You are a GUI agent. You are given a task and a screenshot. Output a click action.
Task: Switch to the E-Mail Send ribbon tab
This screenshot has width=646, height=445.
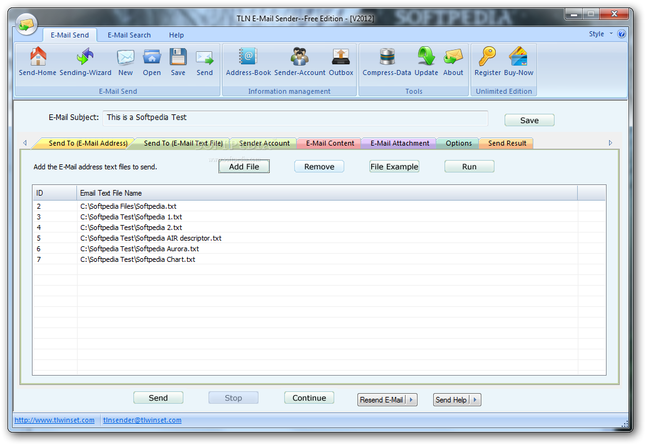pyautogui.click(x=69, y=35)
